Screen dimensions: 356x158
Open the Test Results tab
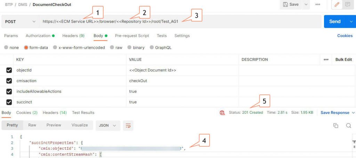click(83, 113)
